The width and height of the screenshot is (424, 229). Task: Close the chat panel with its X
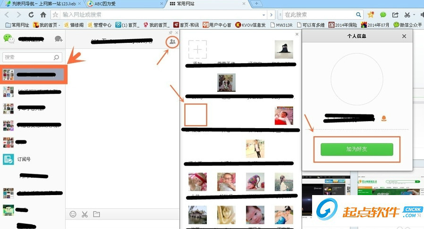point(177,33)
